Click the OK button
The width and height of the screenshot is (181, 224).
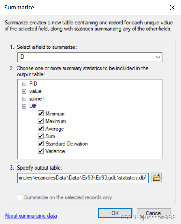click(115, 213)
